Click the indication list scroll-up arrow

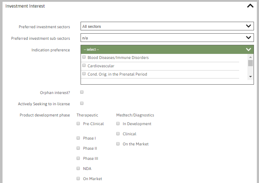coord(250,57)
